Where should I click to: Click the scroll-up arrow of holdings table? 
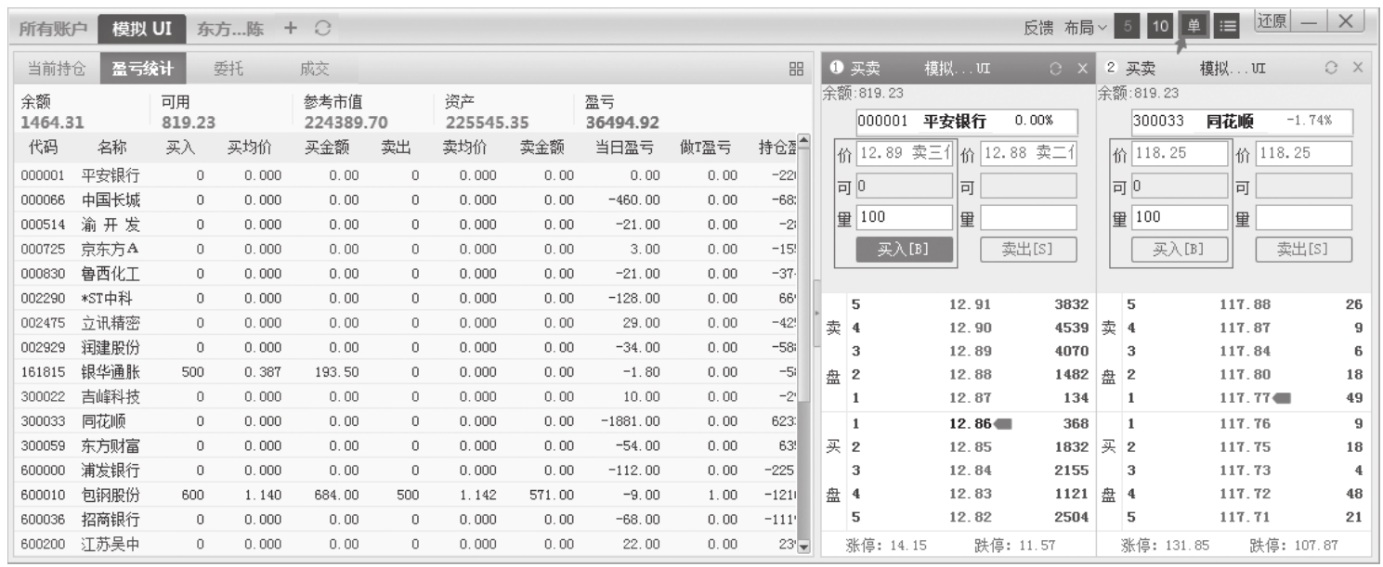805,143
